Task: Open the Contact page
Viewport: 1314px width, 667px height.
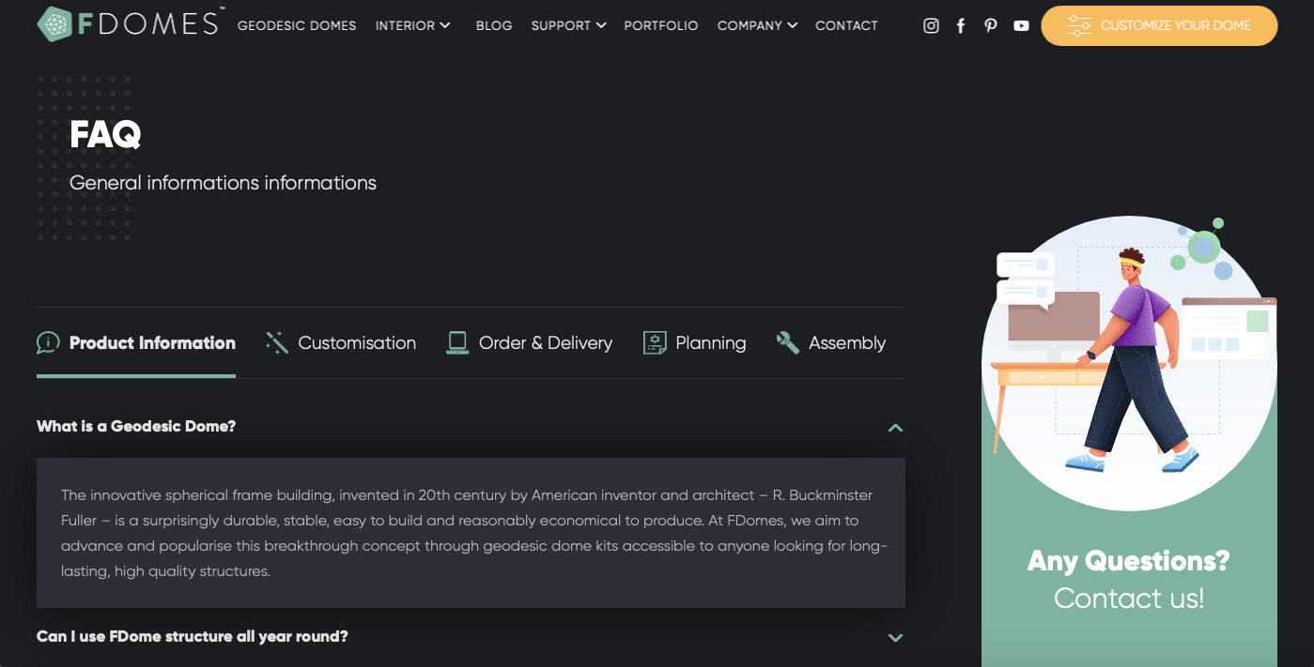Action: pyautogui.click(x=846, y=25)
